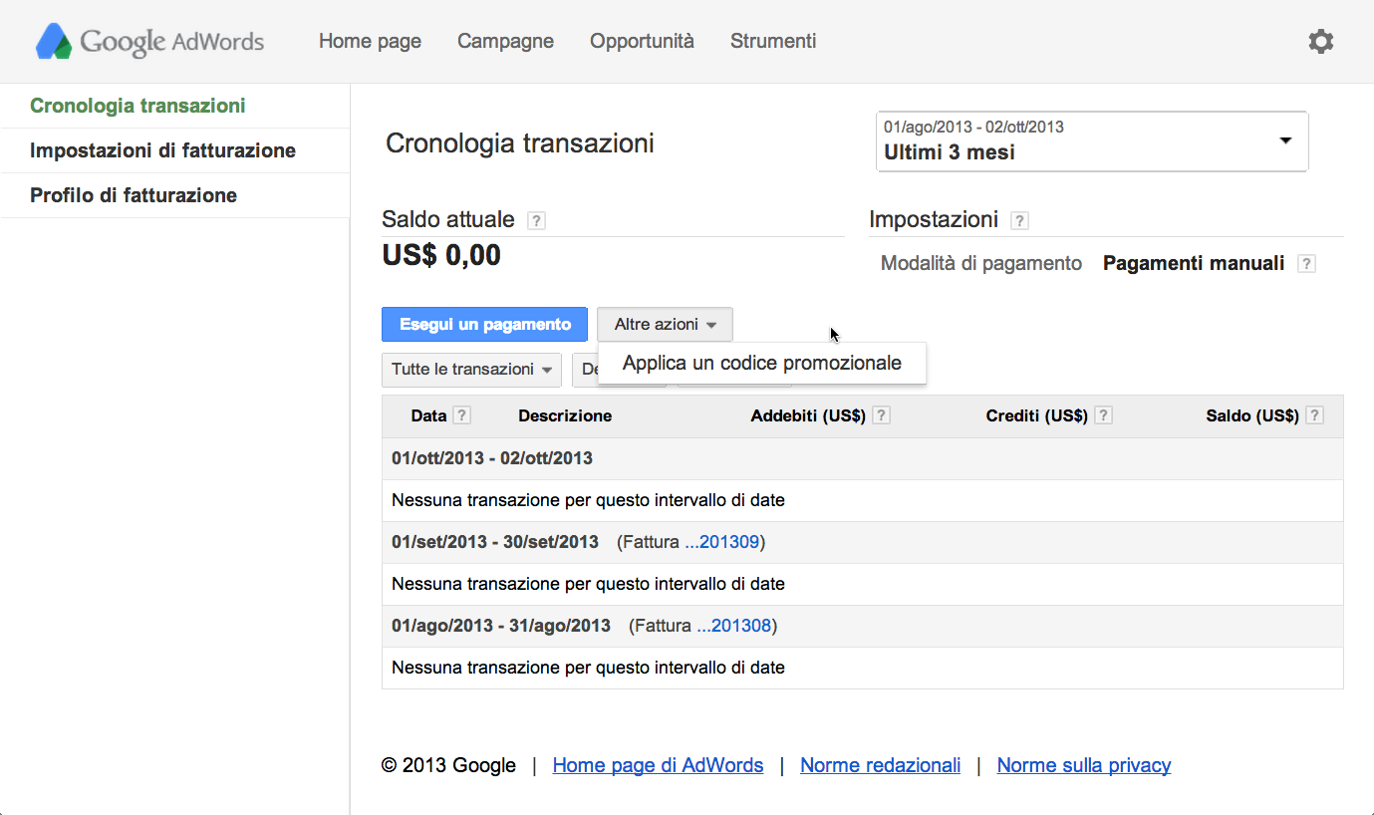This screenshot has height=815, width=1374.
Task: Collapse the Altre azioni dropdown
Action: 665,325
